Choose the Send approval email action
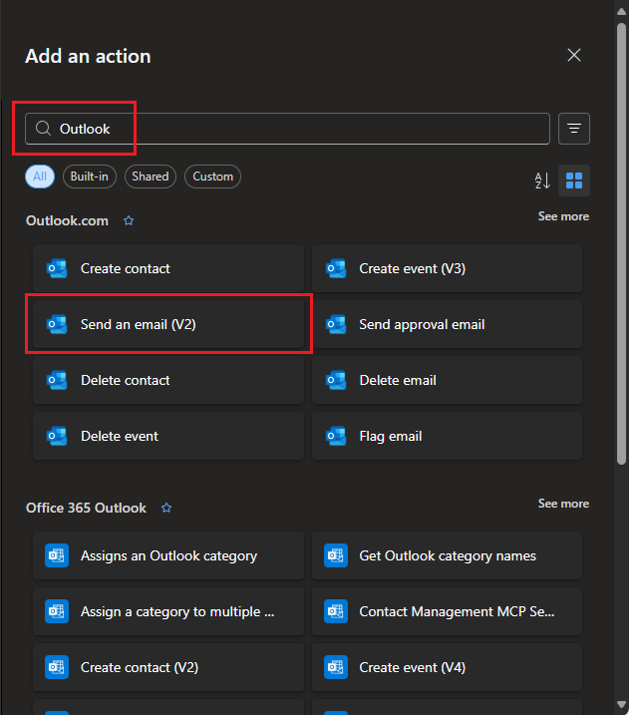Screen dimensions: 629x715 point(447,324)
